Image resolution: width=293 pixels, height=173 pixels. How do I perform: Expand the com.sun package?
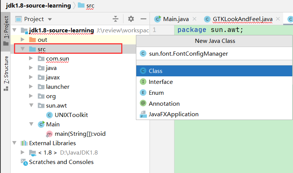pos(31,59)
